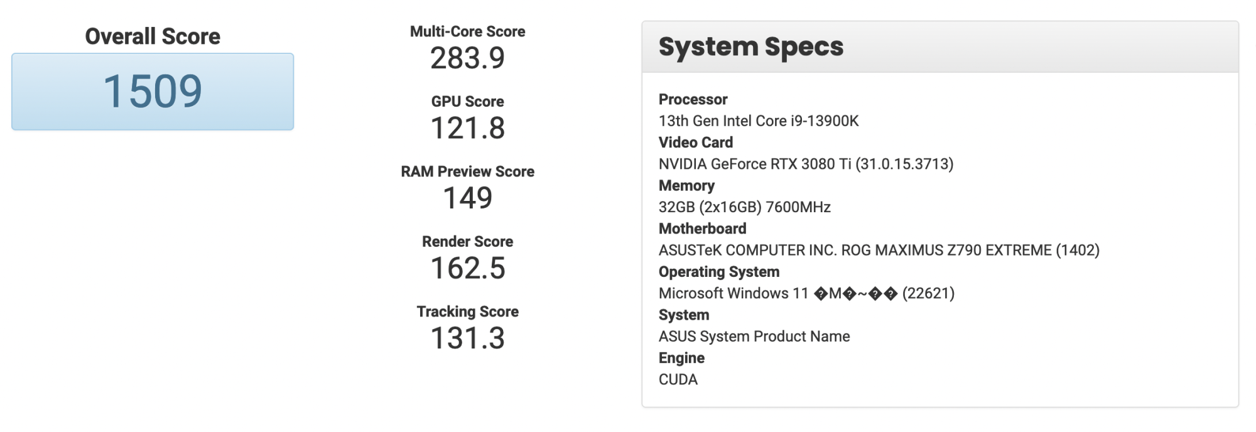Click the Overall Score 1509 box

point(153,92)
